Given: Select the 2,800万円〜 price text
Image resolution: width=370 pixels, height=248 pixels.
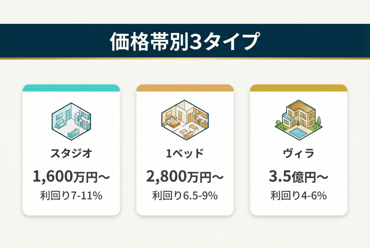Looking at the screenshot, I should click(185, 177).
